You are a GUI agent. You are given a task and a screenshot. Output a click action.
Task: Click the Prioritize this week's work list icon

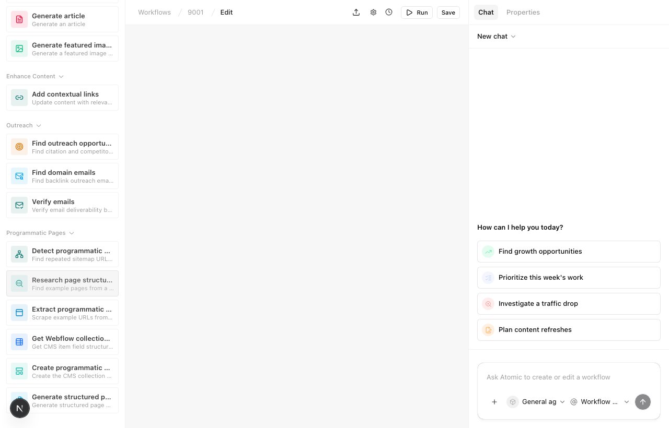pos(488,278)
